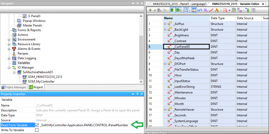Collapse the IO Manager tree node
The height and width of the screenshot is (134, 269).
coord(9,68)
